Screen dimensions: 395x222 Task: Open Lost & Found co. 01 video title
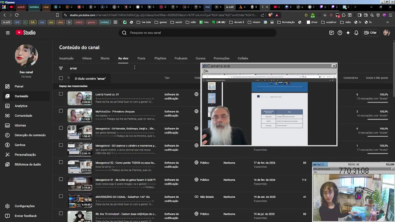(x=107, y=94)
